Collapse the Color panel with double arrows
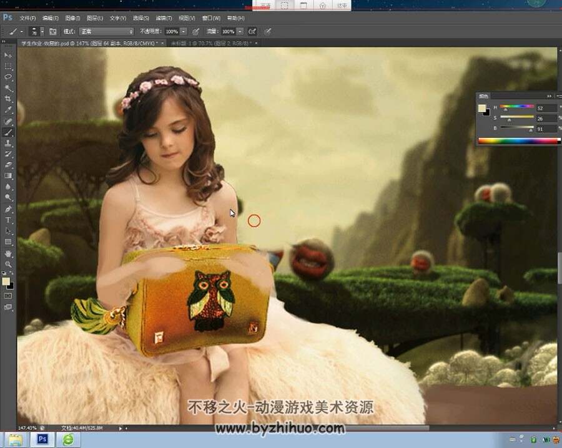 click(549, 96)
